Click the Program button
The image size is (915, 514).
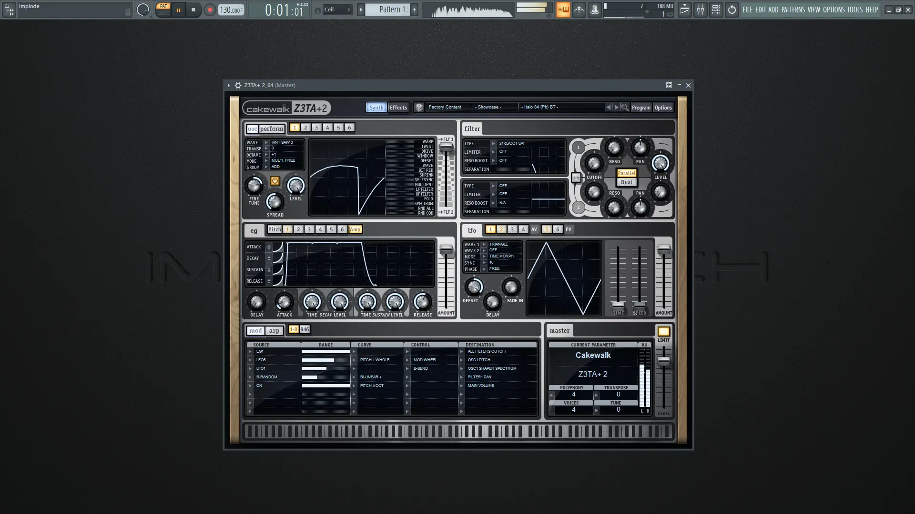[x=640, y=108]
